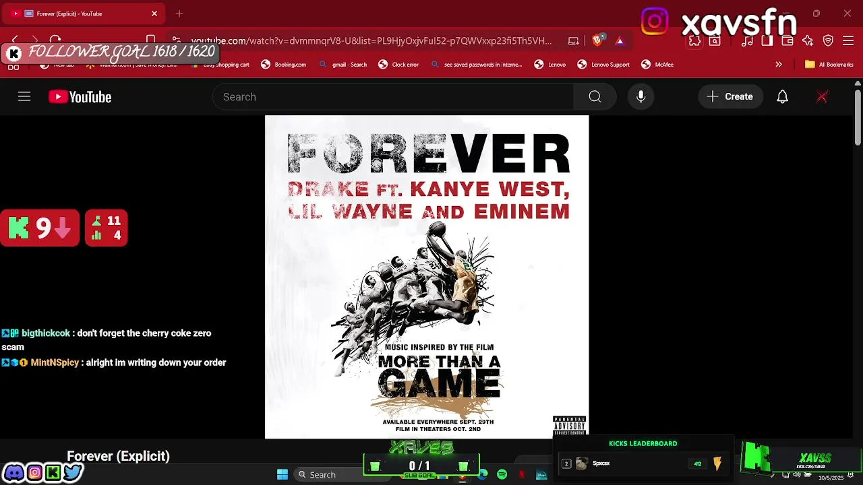Open the YouTube guide hamburger menu
The height and width of the screenshot is (485, 863).
[x=24, y=97]
